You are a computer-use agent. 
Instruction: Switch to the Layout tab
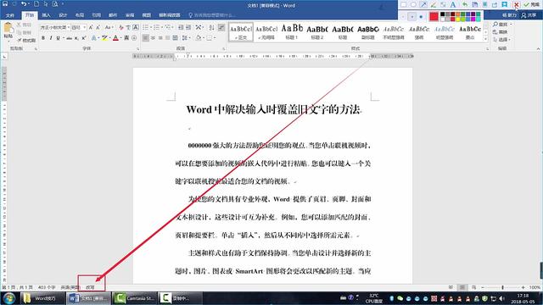coord(79,15)
